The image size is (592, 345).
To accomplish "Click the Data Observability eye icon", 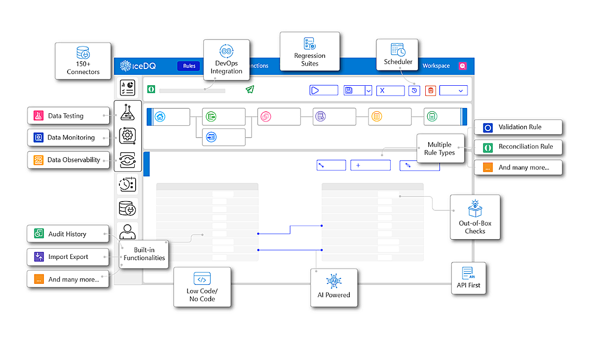I will point(127,160).
